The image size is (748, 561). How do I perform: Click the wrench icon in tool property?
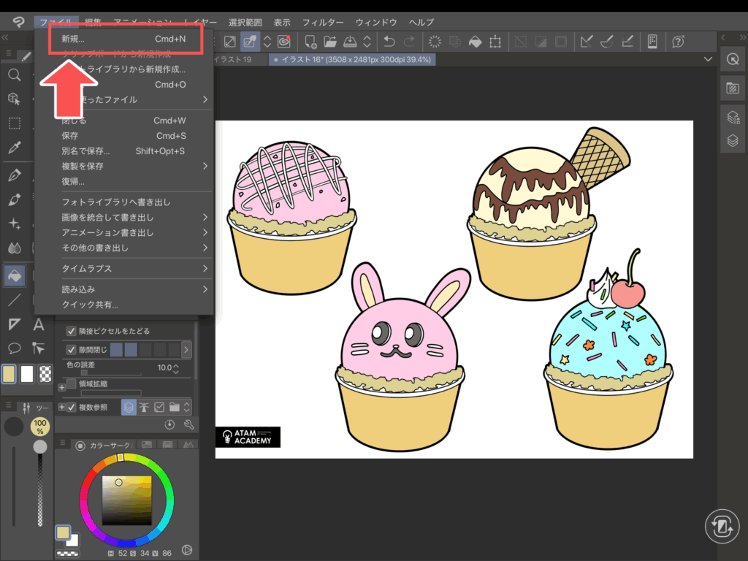coord(188,424)
